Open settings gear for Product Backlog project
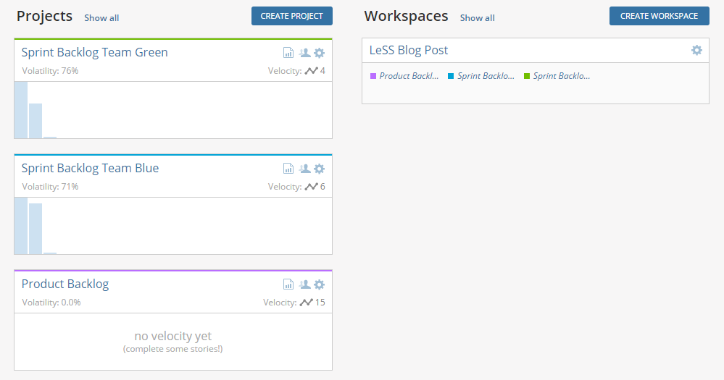 click(x=319, y=284)
